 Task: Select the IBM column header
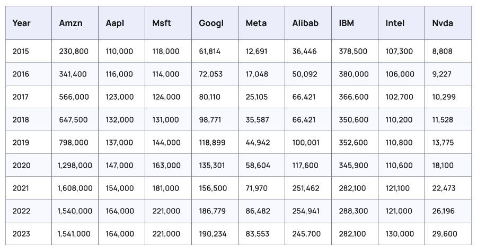point(347,23)
